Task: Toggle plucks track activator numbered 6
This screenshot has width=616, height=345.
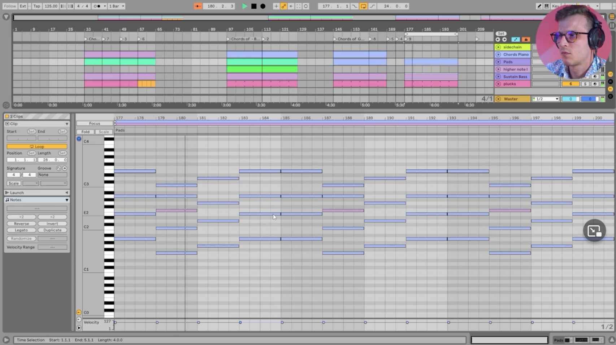Action: coord(571,84)
